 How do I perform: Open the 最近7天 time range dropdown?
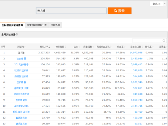(x=158, y=4)
